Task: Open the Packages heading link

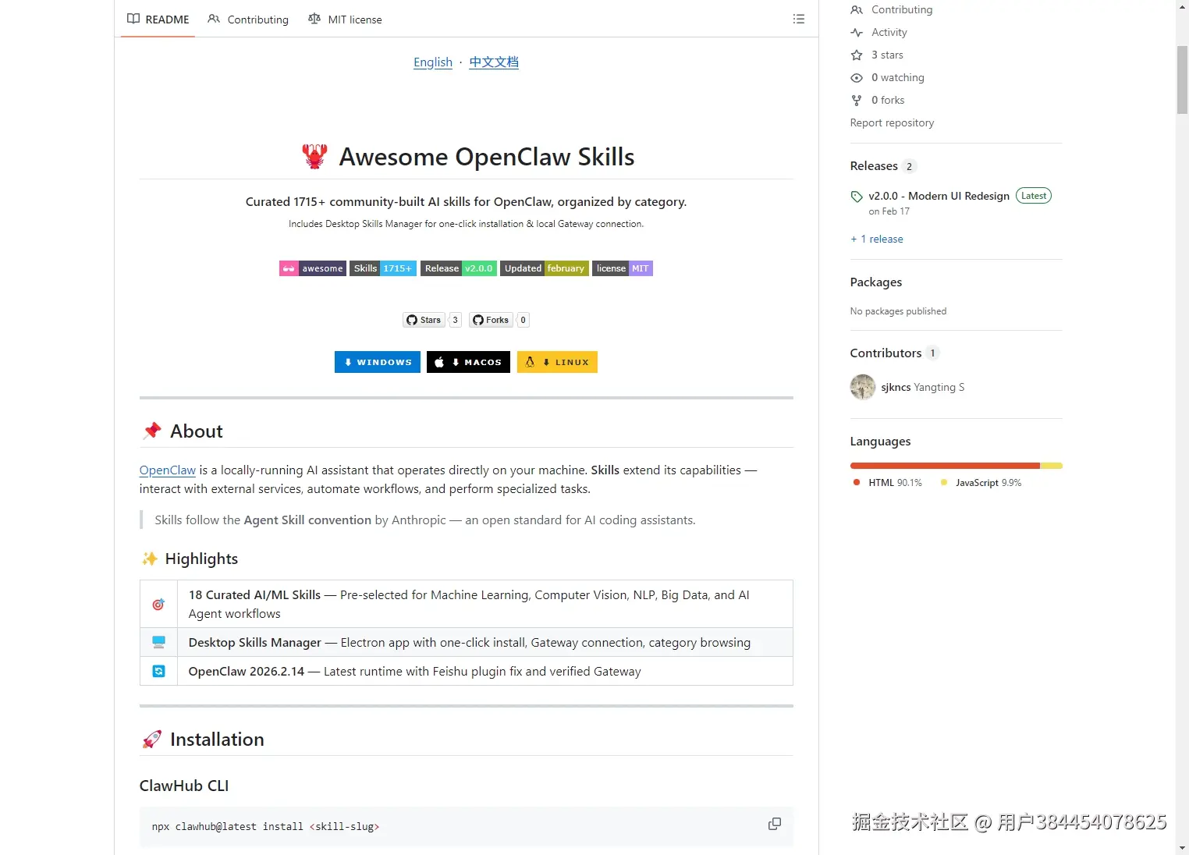Action: tap(876, 282)
